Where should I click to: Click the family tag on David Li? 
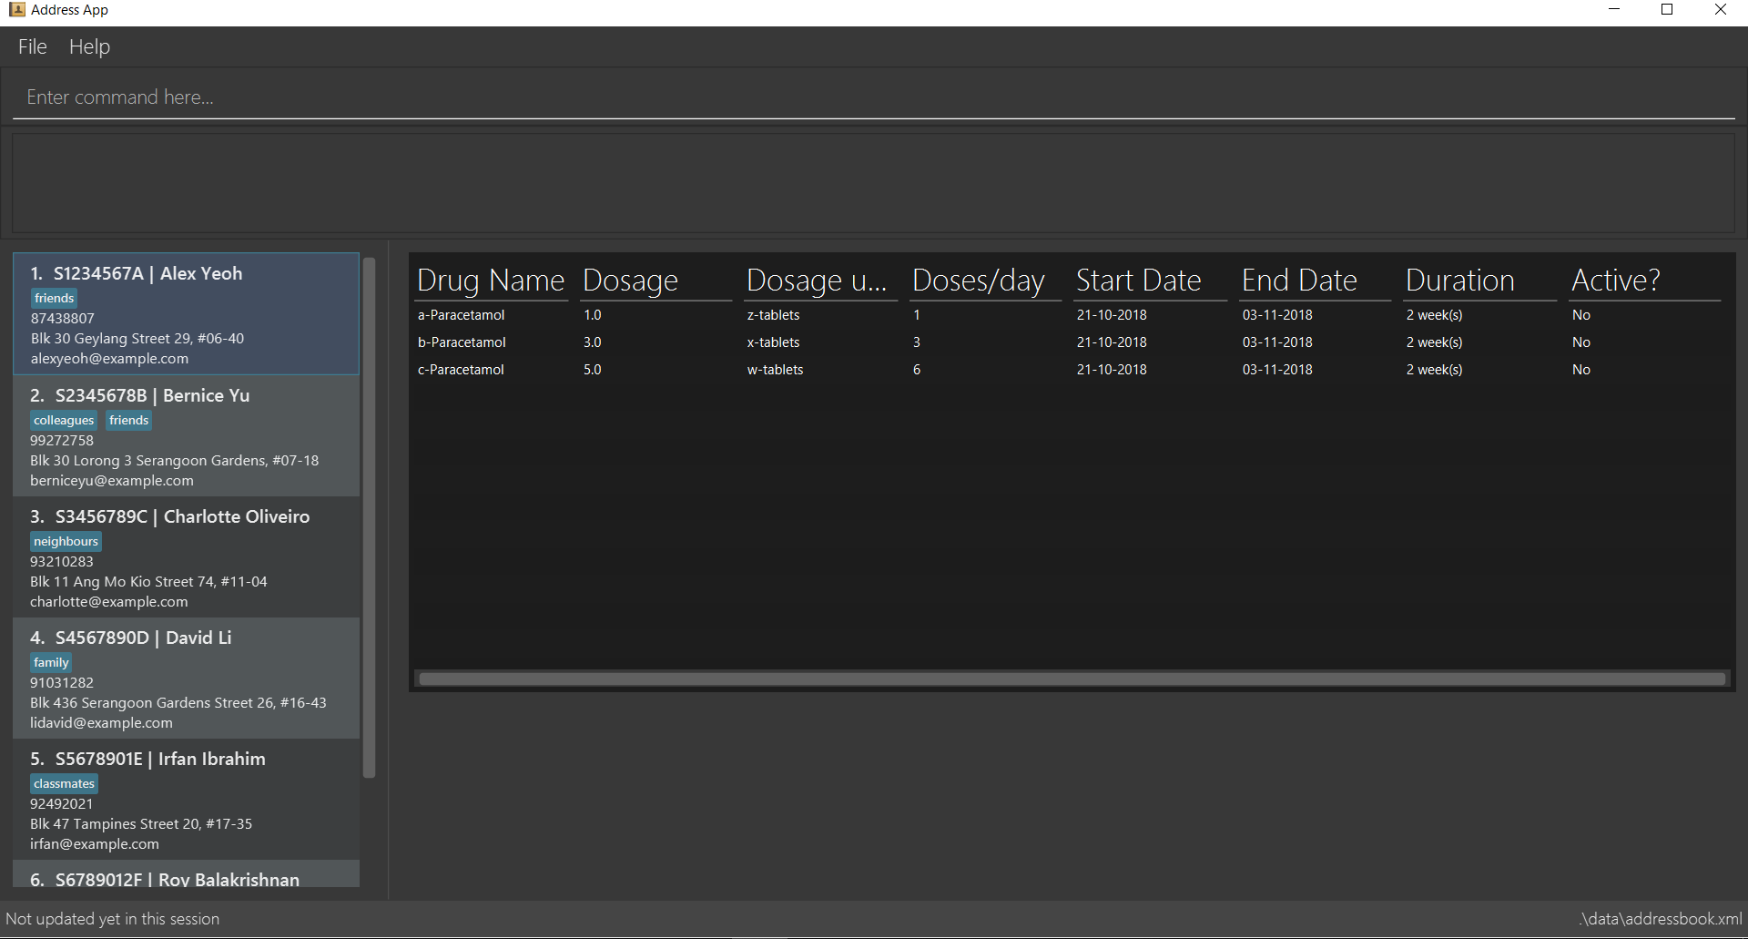(51, 662)
